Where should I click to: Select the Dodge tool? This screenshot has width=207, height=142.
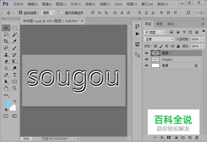(15, 68)
